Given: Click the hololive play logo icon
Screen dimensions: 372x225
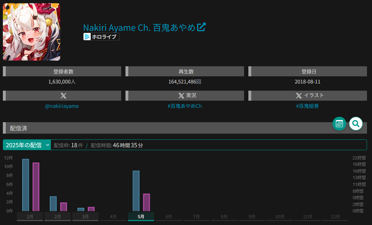Looking at the screenshot, I should click(87, 37).
